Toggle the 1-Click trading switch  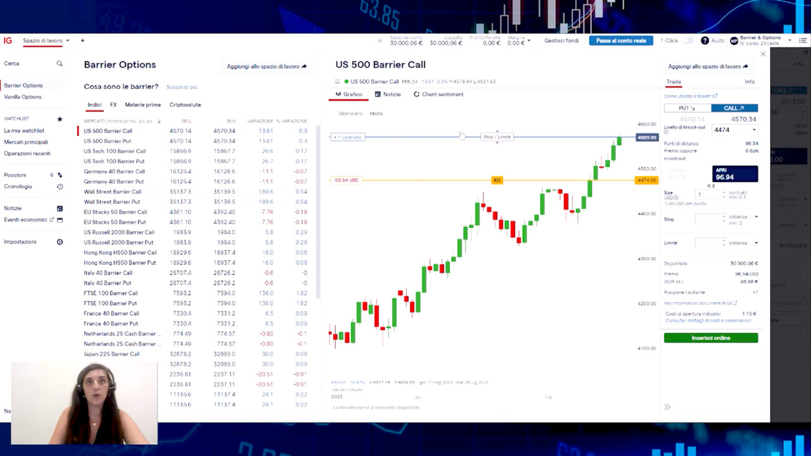(x=687, y=41)
